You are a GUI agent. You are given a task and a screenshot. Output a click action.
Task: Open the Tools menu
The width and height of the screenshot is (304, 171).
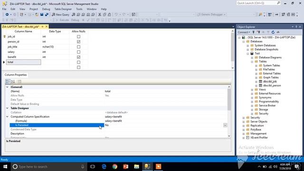click(79, 9)
